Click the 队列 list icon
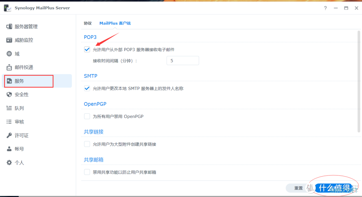The width and height of the screenshot is (362, 197). click(9, 108)
